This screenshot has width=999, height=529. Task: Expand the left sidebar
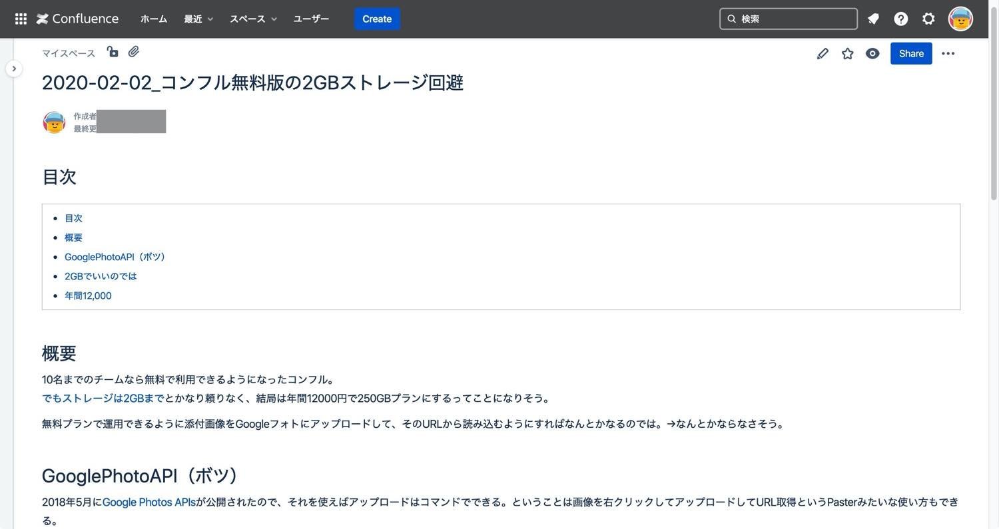pyautogui.click(x=14, y=69)
